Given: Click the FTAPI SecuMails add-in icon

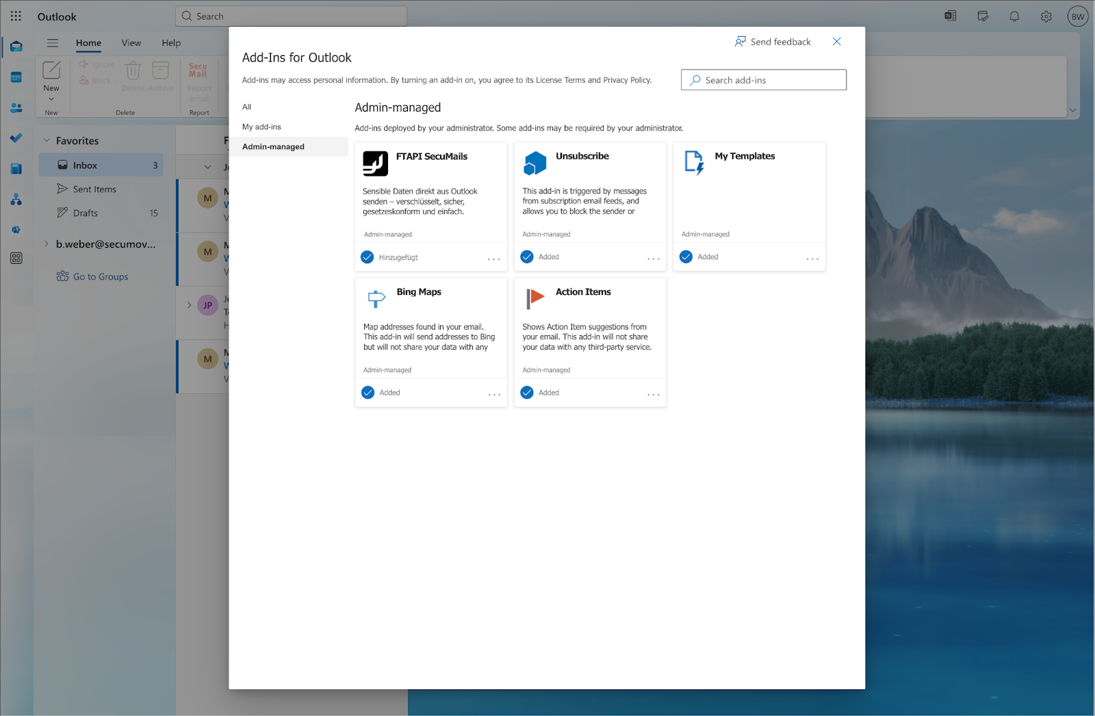Looking at the screenshot, I should point(375,163).
